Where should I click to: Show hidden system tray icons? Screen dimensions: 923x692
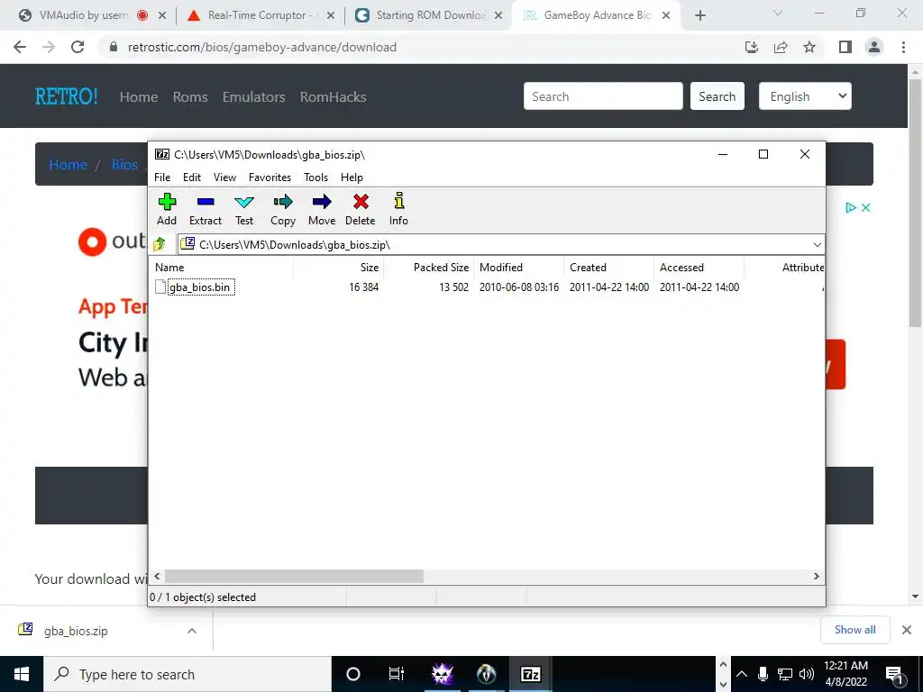click(742, 674)
